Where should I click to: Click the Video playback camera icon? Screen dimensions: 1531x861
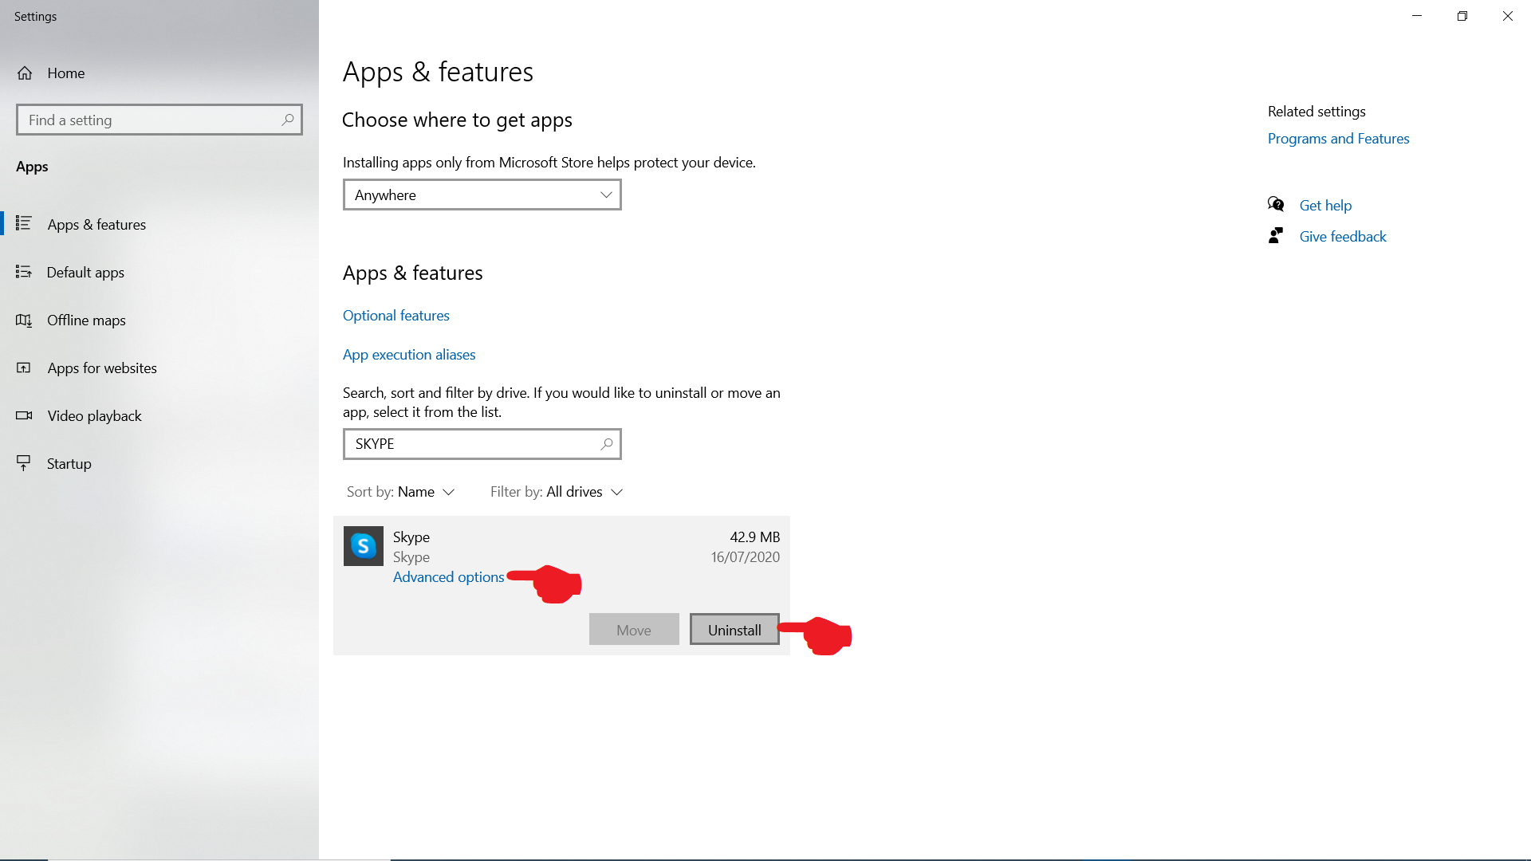pos(24,416)
